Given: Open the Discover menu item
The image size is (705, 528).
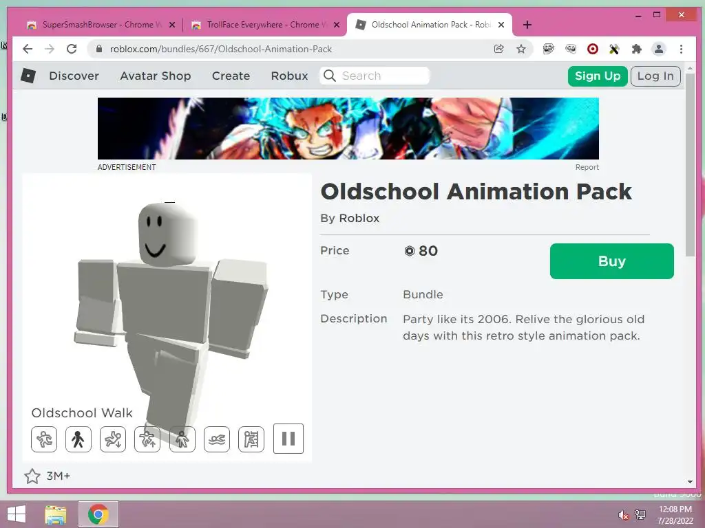Looking at the screenshot, I should 74,76.
